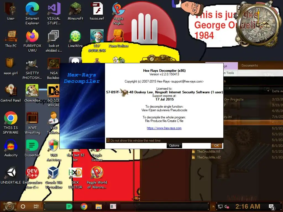Launch FURRYFOX UWU browser icon
283x212 pixels.
tap(32, 41)
